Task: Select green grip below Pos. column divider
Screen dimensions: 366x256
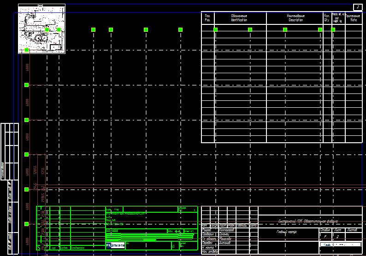Action: tap(215, 29)
